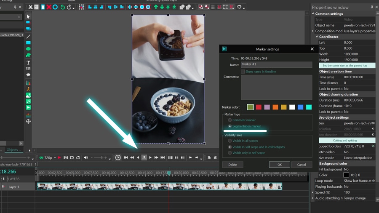Open the audio spectrum tool
The width and height of the screenshot is (379, 213).
coord(28,115)
